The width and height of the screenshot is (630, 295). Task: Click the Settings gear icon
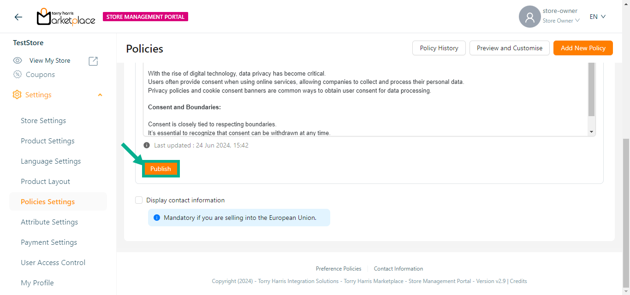[x=17, y=95]
